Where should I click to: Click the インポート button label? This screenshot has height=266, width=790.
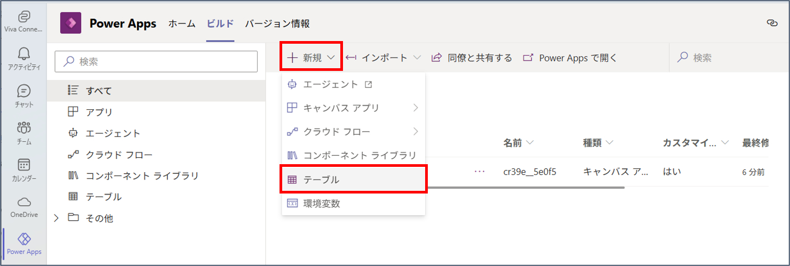click(385, 58)
